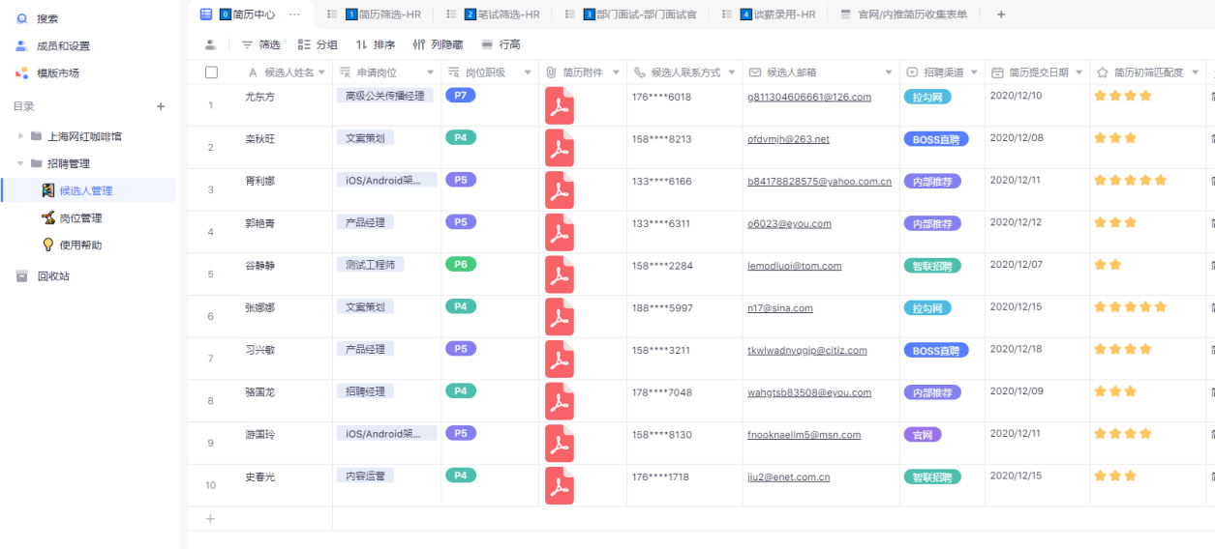Viewport: 1215px width, 549px height.
Task: Open the 模版市场 template market
Action: (21, 72)
